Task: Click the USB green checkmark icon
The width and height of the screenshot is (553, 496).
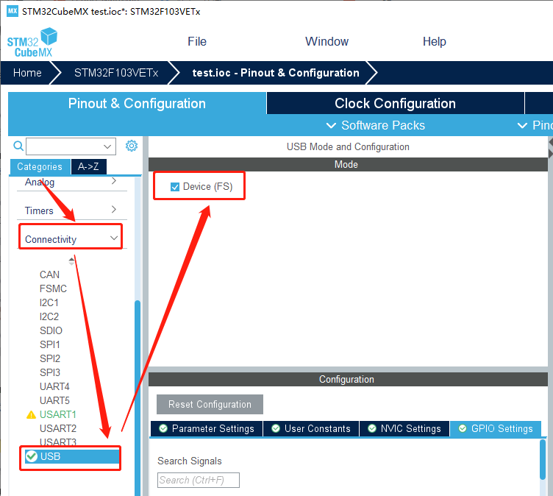Action: [x=32, y=456]
